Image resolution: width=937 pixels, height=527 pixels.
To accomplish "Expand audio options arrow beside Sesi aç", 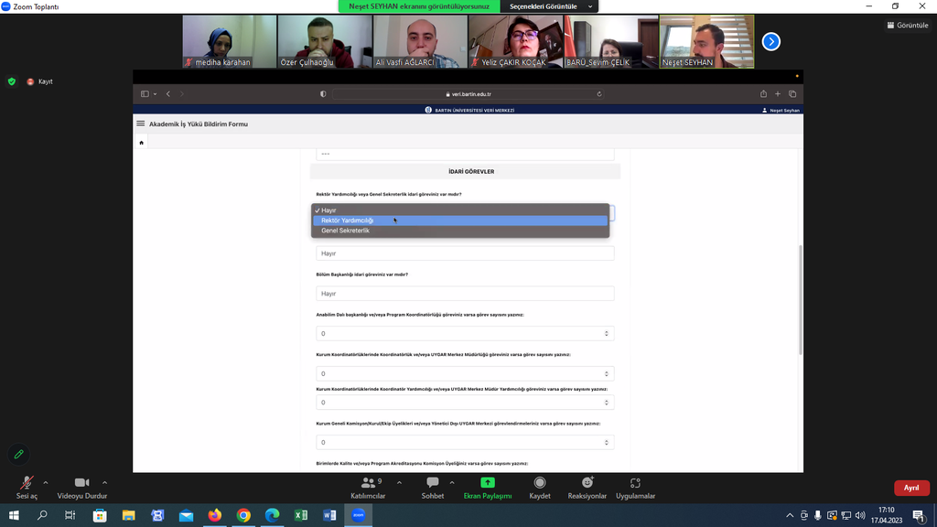I will pyautogui.click(x=46, y=482).
